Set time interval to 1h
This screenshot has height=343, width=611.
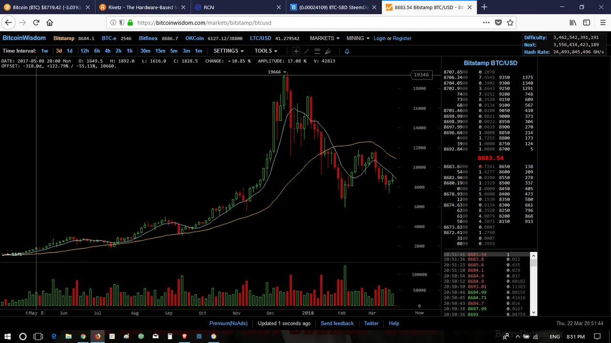[129, 51]
